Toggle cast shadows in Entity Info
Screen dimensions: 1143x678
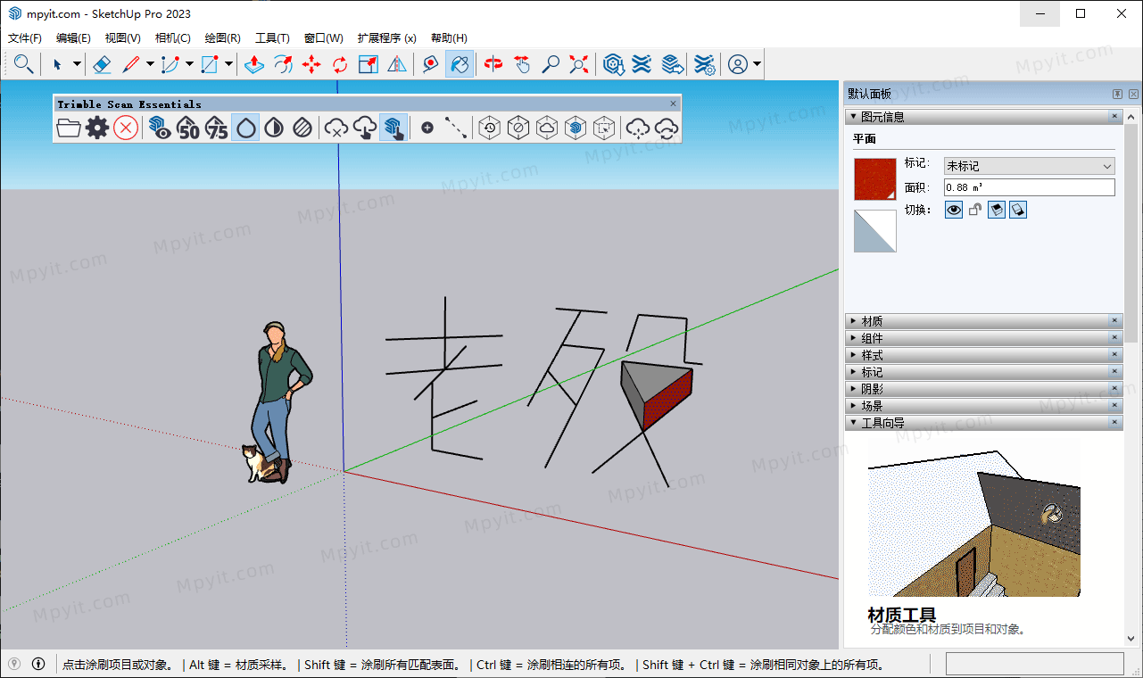tap(1018, 210)
